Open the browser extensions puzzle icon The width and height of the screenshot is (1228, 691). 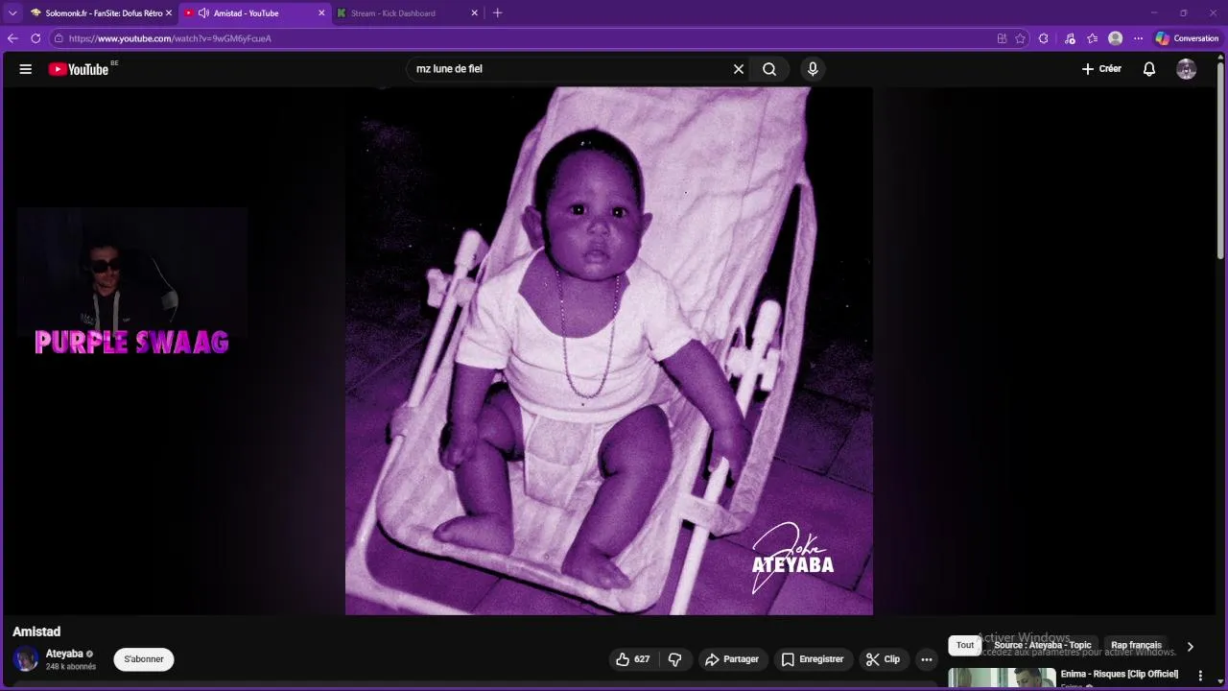1044,38
